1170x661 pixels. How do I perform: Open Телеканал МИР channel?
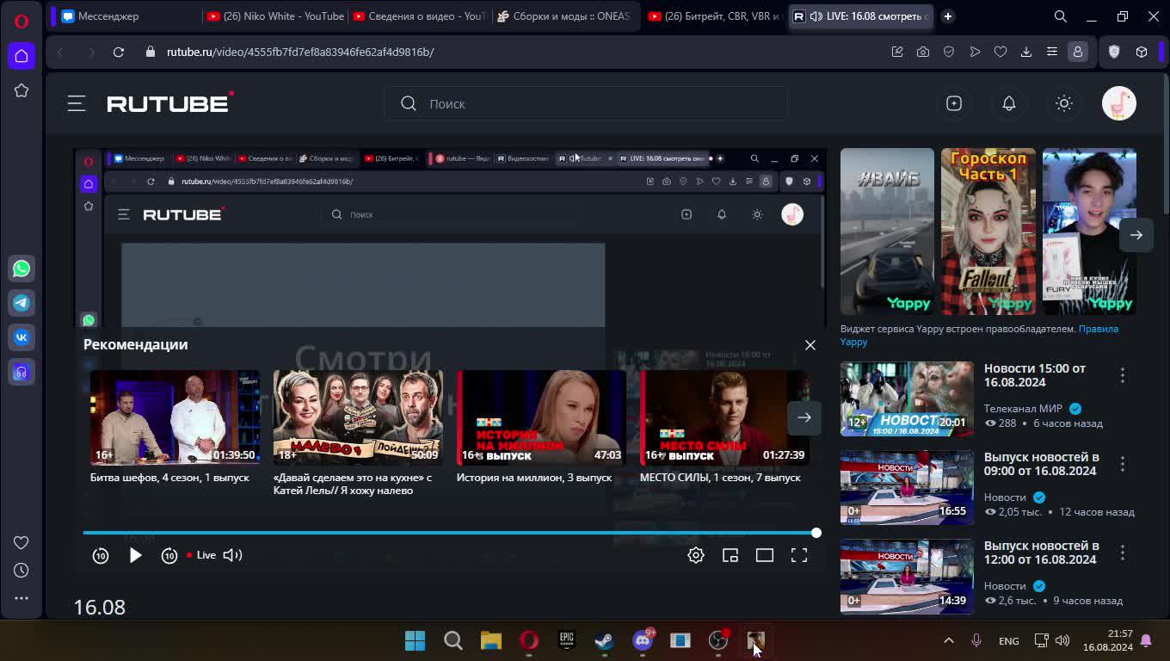[x=1023, y=409]
